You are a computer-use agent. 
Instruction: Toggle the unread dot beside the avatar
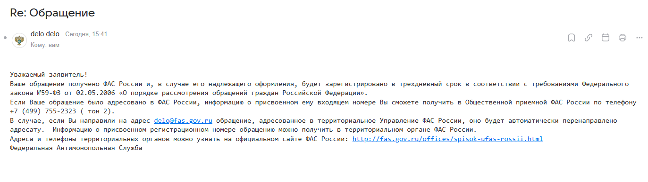point(5,37)
